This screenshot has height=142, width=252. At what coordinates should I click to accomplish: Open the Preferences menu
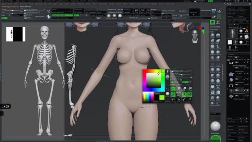[x=103, y=4]
